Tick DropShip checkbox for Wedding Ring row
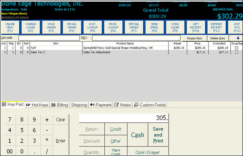Screen dimensions: 243x156 click(237, 48)
